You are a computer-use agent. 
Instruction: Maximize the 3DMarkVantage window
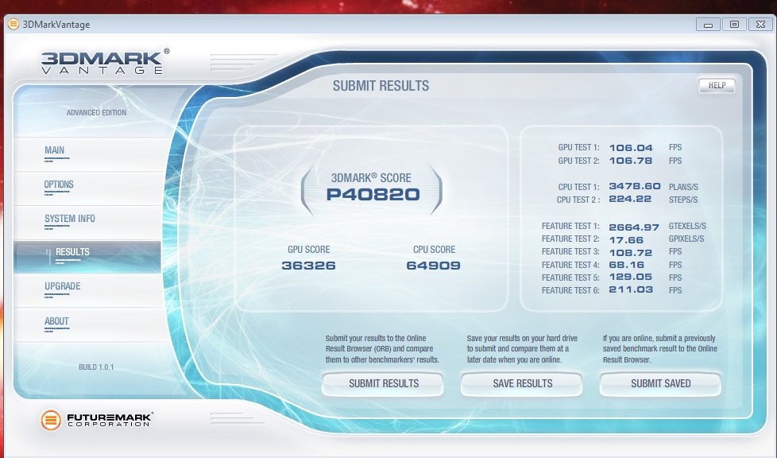tap(734, 25)
